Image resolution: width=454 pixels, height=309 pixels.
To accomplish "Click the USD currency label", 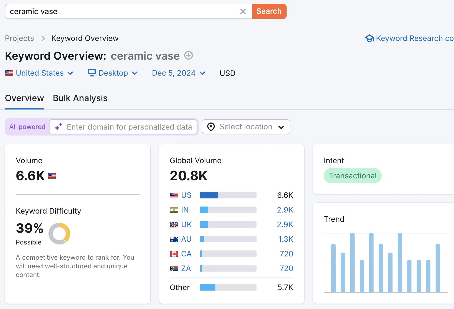I will pos(228,73).
